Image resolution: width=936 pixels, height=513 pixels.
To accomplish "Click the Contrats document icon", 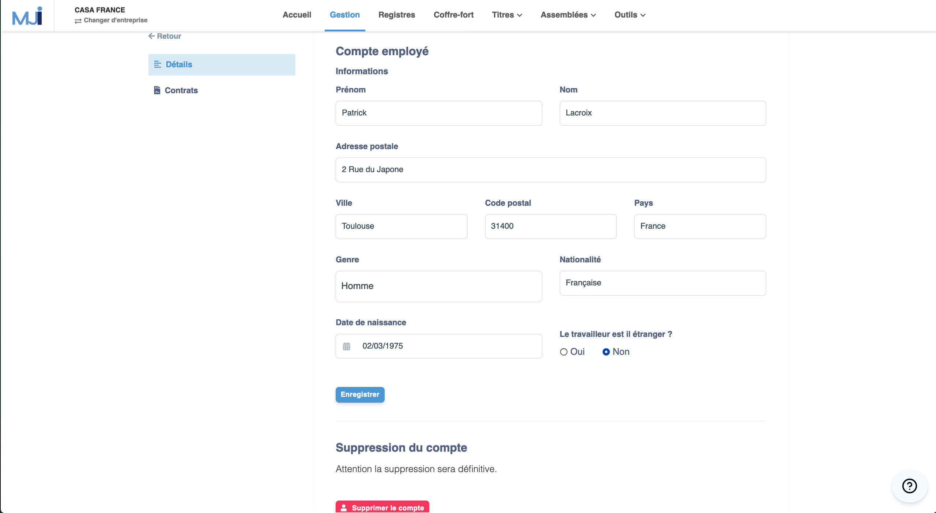I will point(157,90).
